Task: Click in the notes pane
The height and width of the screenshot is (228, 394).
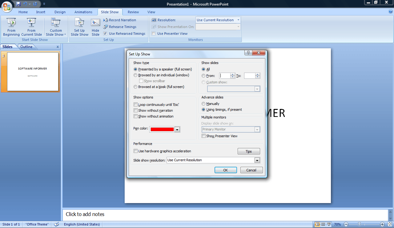Action: click(x=185, y=214)
